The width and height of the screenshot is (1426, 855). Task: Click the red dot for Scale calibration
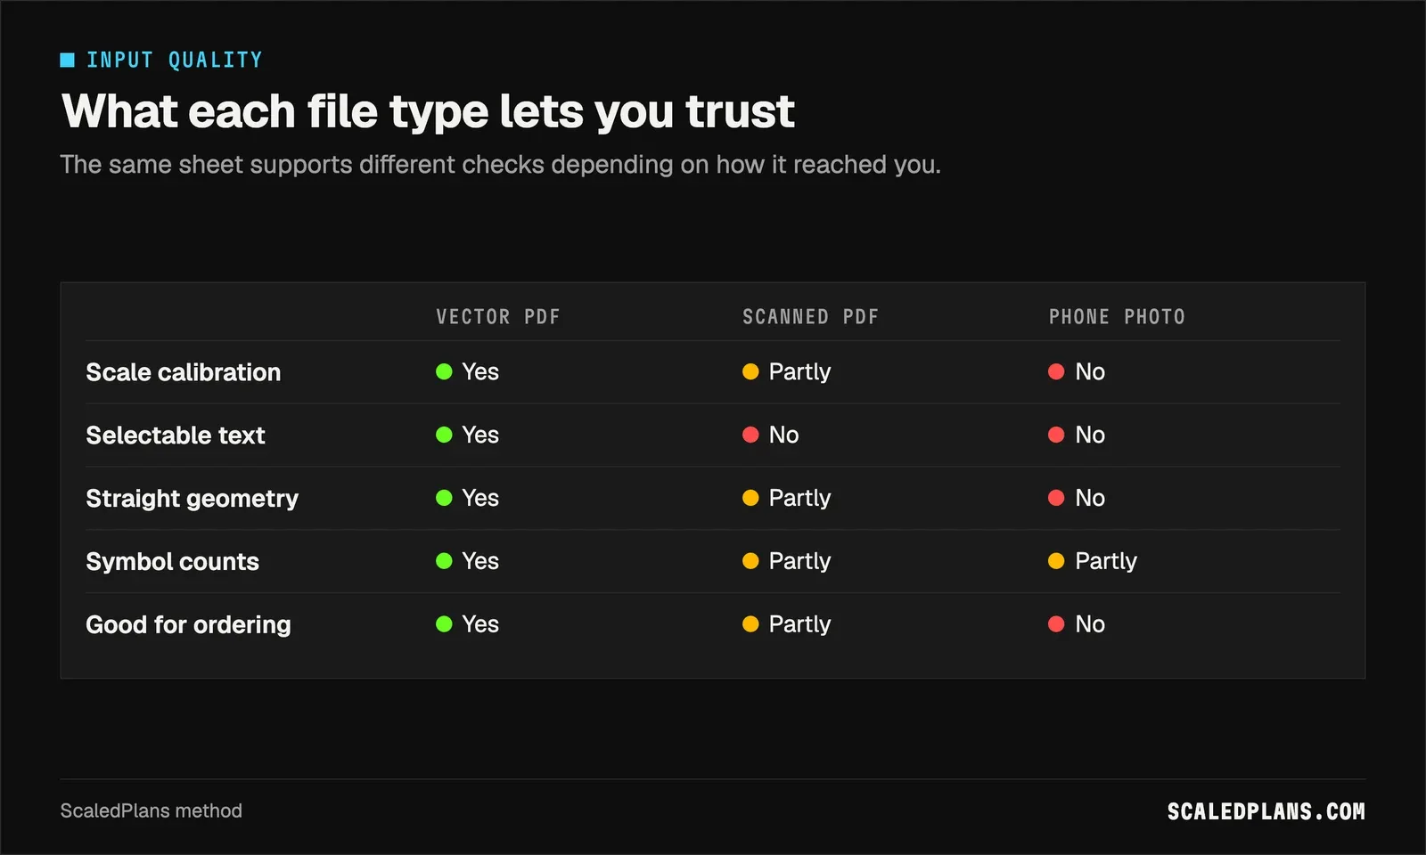(1056, 372)
